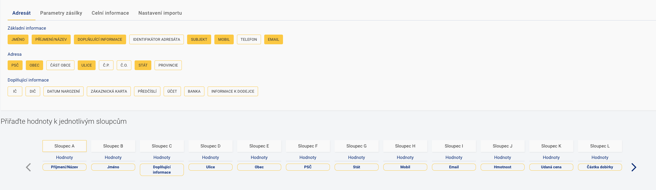This screenshot has width=656, height=190.
Task: Enable the Č.O. address chip
Action: pyautogui.click(x=124, y=65)
